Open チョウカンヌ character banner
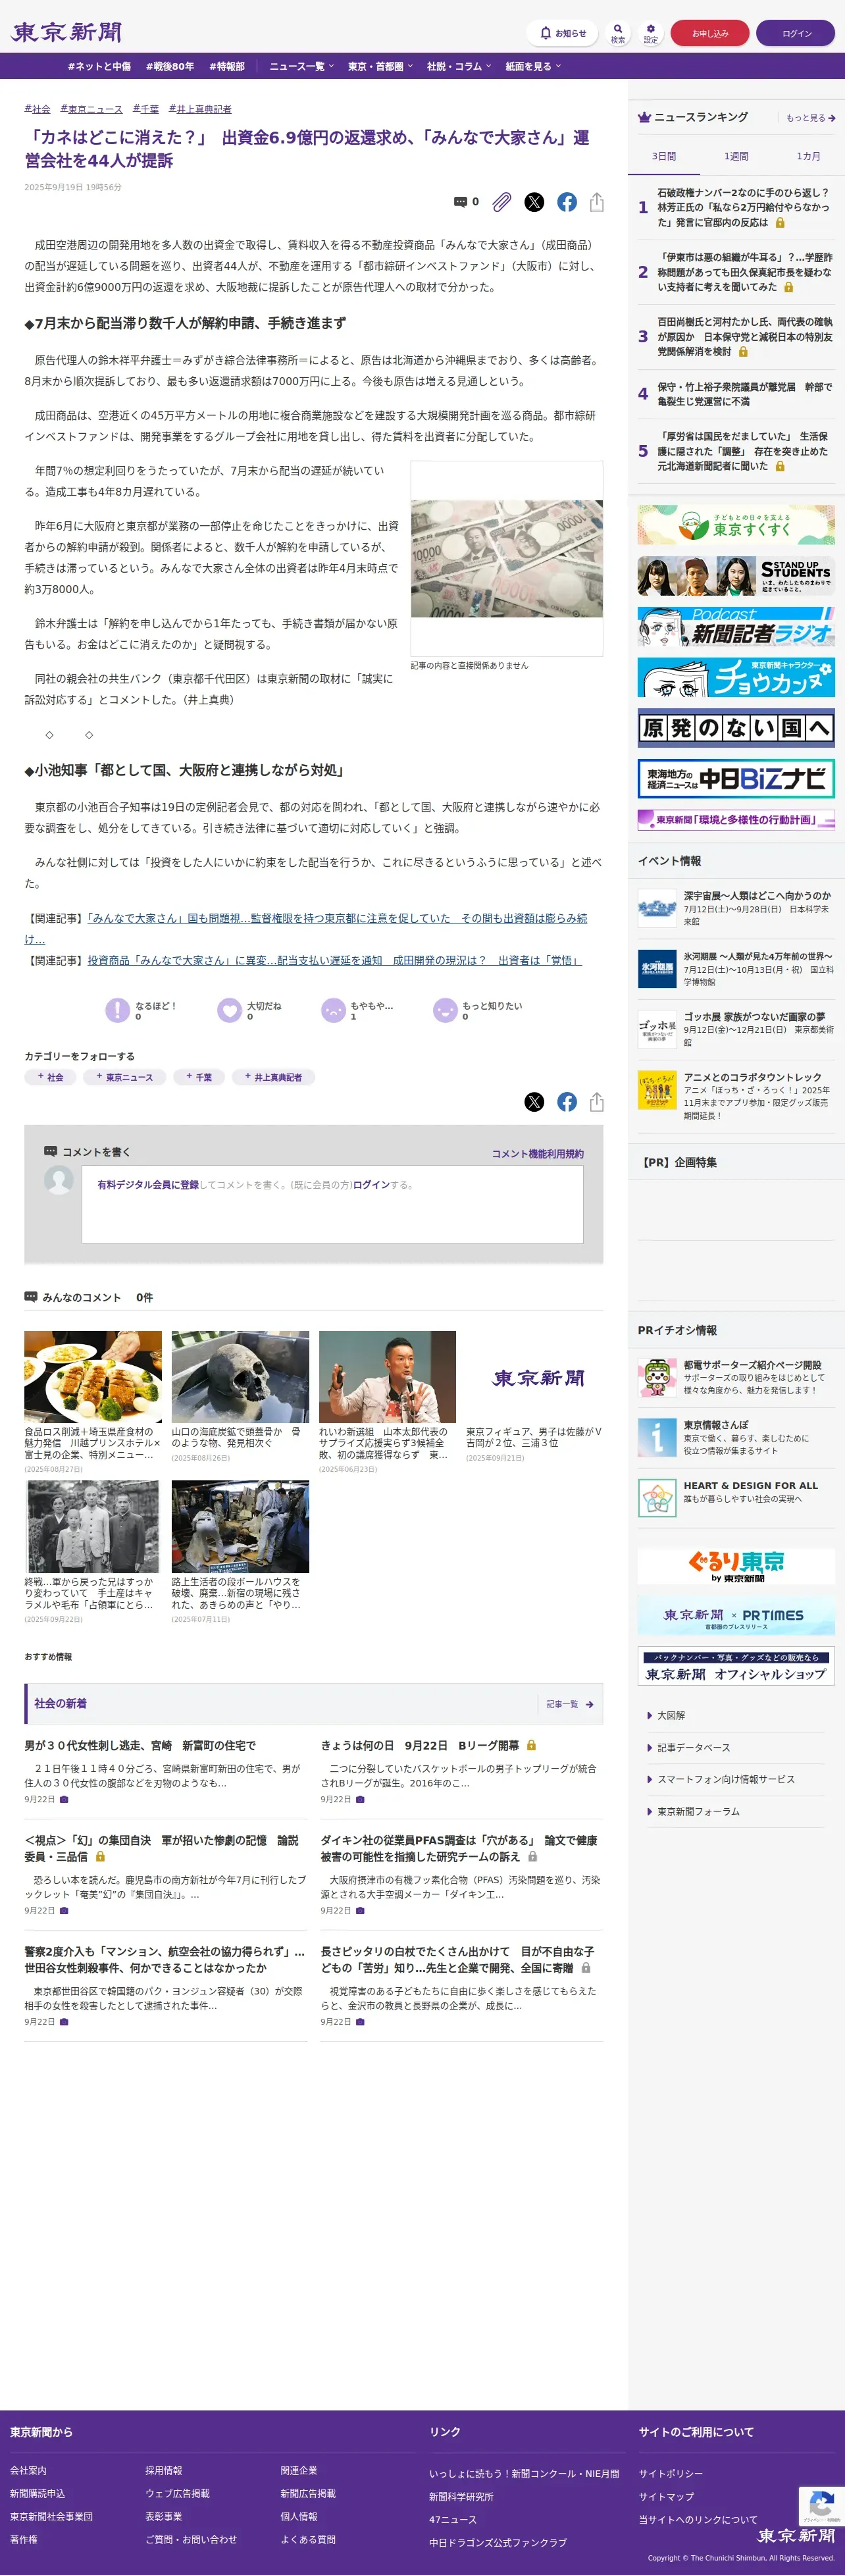Screen dimensions: 845x2575 736,677
